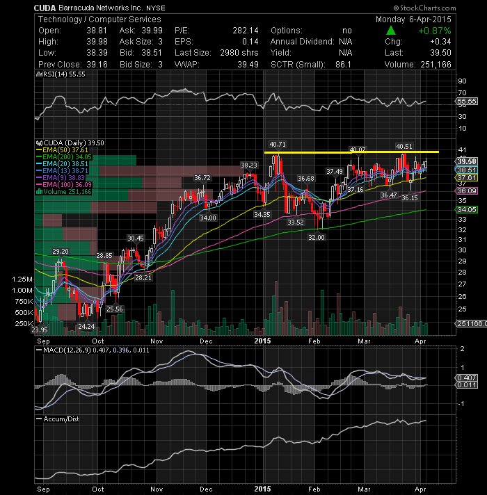Click the Prev Close value 39.16
The width and height of the screenshot is (487, 495).
(97, 65)
